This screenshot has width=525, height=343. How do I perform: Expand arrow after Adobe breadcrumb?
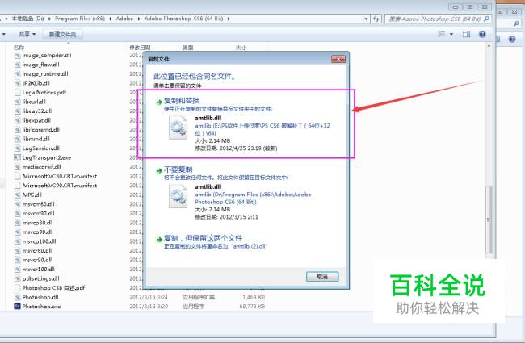139,19
